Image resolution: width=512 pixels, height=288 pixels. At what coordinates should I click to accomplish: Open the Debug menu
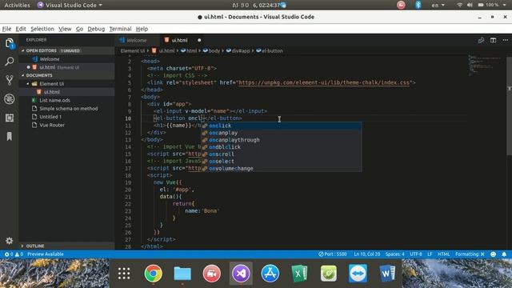(96, 29)
